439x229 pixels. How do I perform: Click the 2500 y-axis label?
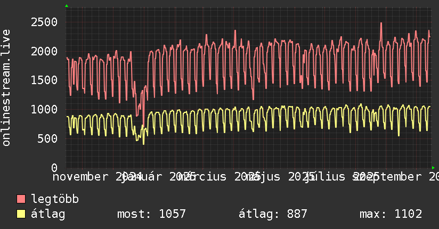[44, 22]
